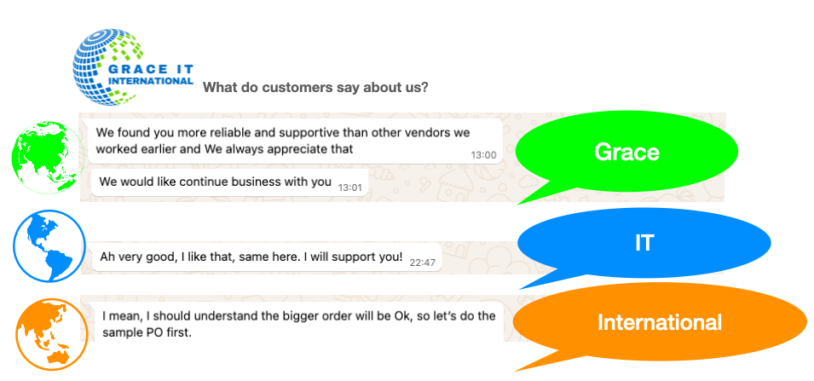Viewport: 814px width, 381px height.
Task: Click the 13:00 message timestamp
Action: point(483,155)
